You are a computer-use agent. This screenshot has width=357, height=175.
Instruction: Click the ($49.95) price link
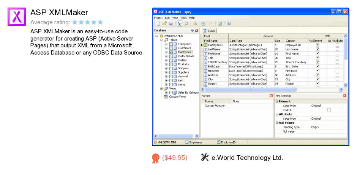click(x=175, y=158)
